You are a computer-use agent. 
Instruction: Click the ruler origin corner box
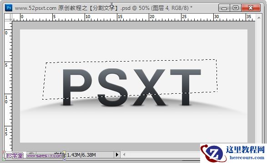(x=8, y=17)
